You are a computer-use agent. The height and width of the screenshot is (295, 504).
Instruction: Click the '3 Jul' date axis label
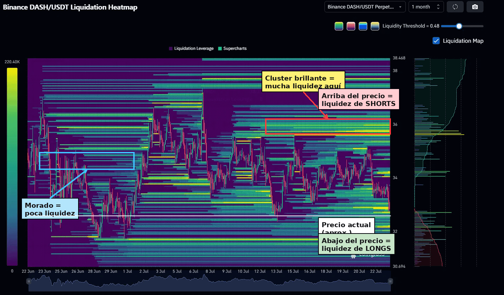(160, 271)
